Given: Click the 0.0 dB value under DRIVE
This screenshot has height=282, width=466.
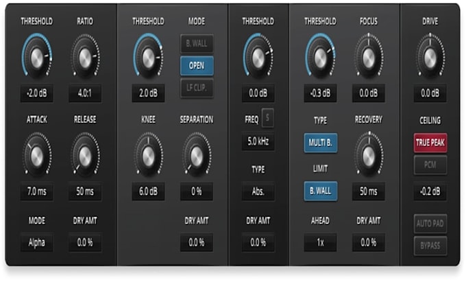Looking at the screenshot, I should pyautogui.click(x=430, y=93).
